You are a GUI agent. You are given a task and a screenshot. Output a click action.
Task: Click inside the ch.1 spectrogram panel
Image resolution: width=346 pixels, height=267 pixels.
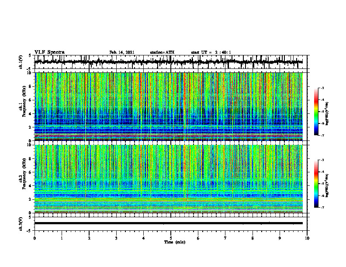[169, 106]
